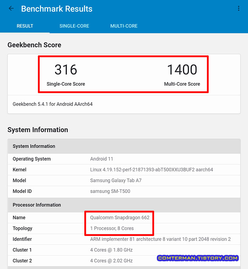Click the Operating System row label

coord(32,159)
